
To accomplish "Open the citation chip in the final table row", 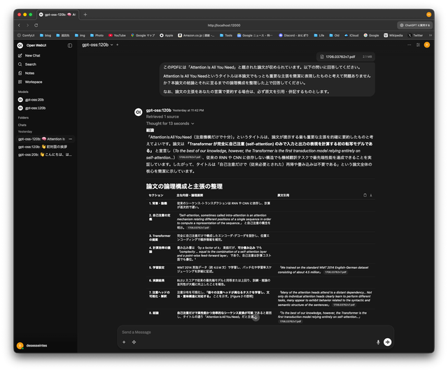I will (x=290, y=321).
